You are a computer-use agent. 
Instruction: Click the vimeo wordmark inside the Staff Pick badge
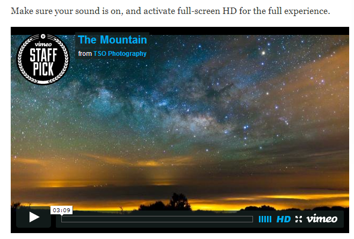(x=43, y=44)
